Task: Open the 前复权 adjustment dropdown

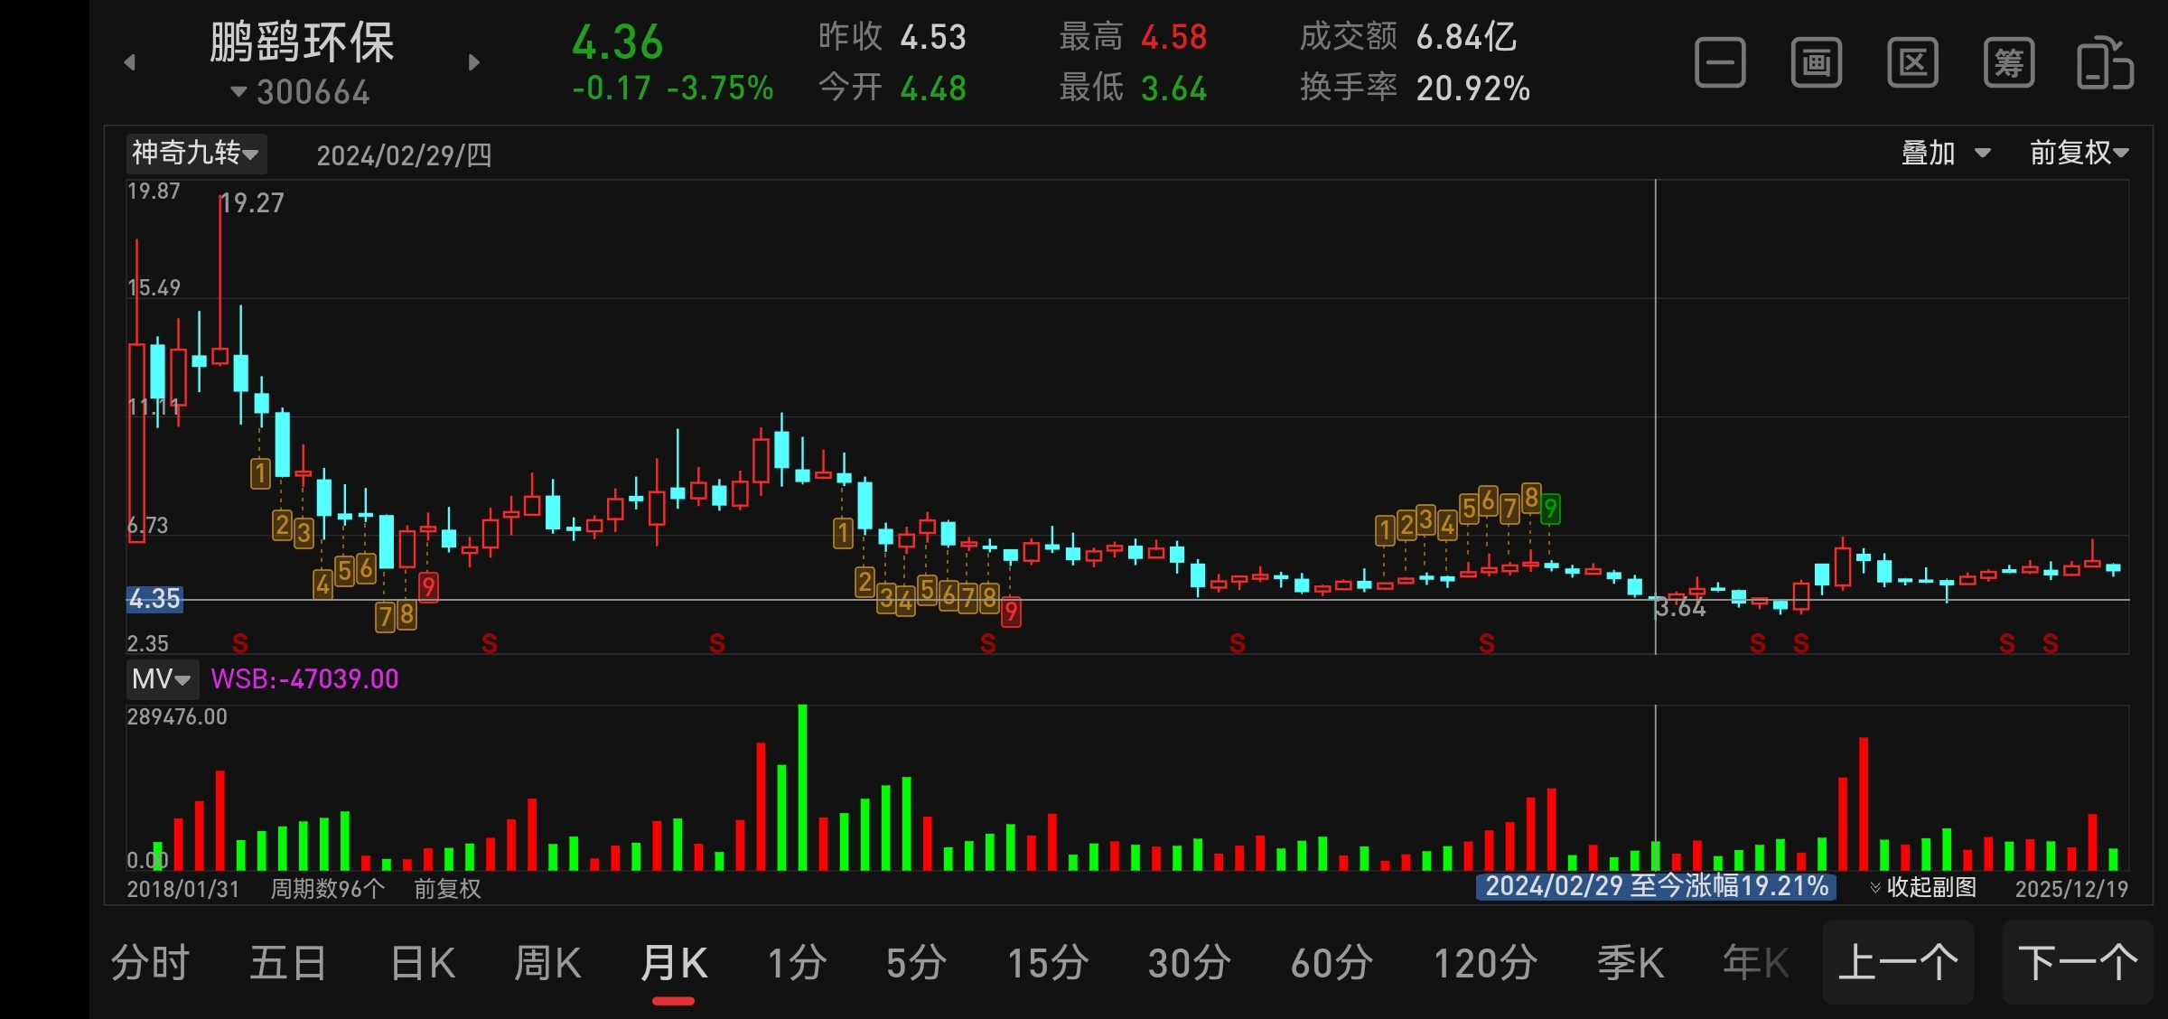Action: click(2079, 153)
